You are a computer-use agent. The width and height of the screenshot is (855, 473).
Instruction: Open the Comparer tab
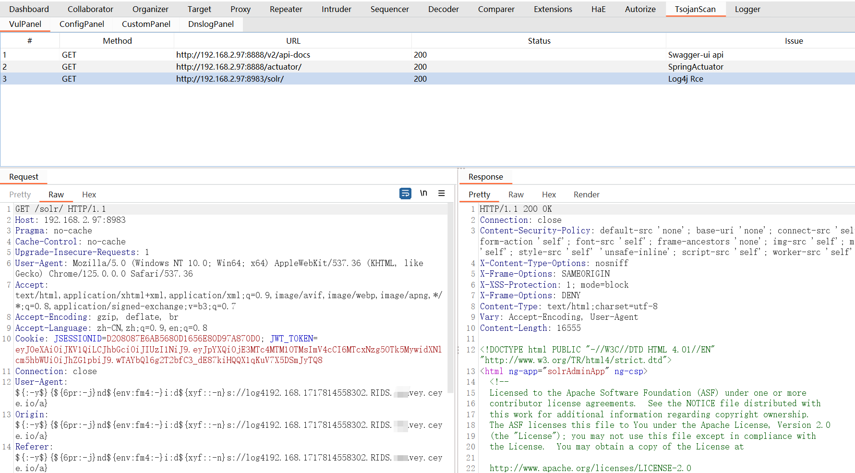coord(496,9)
